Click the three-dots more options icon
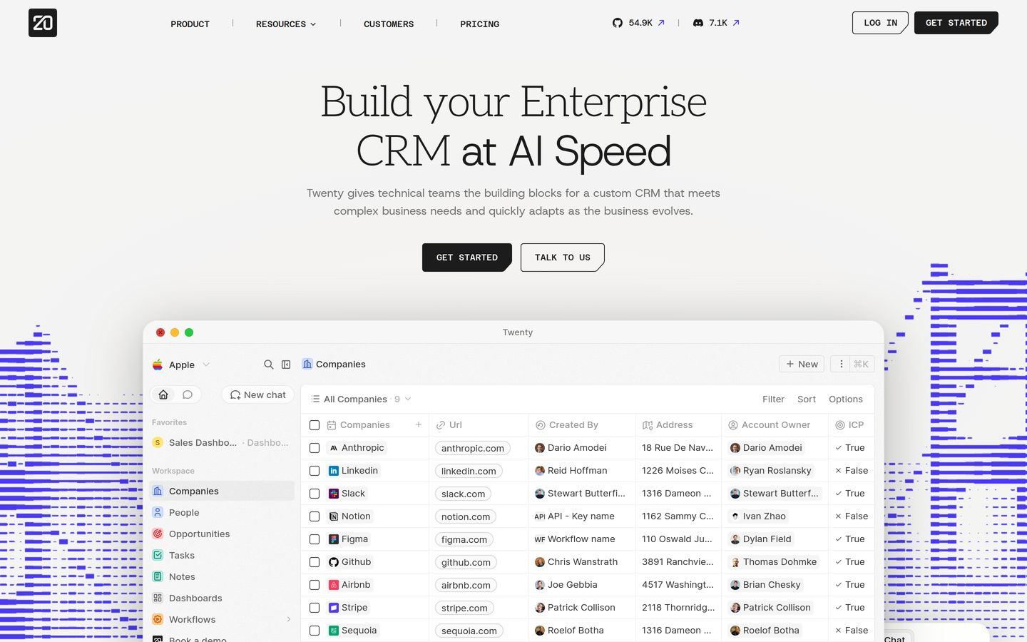The height and width of the screenshot is (642, 1027). (x=841, y=364)
